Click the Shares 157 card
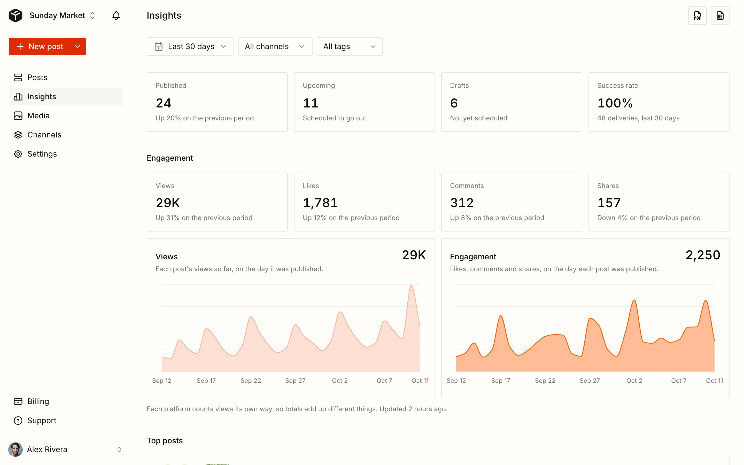 click(659, 202)
